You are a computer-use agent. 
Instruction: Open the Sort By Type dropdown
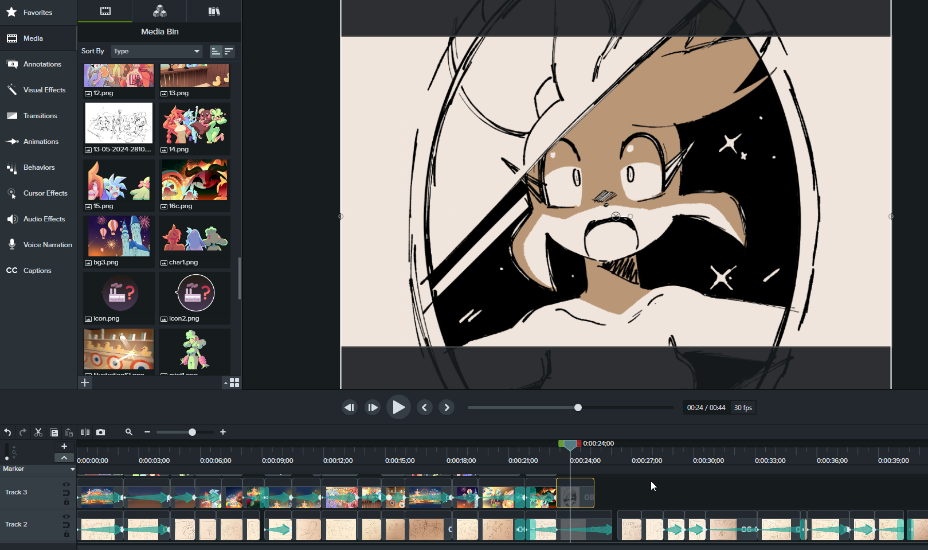point(156,52)
